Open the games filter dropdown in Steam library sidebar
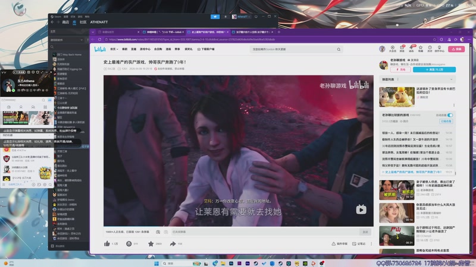 coord(67,40)
